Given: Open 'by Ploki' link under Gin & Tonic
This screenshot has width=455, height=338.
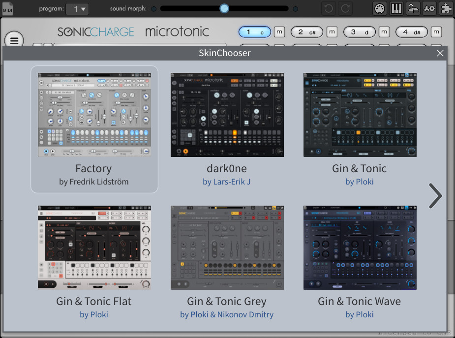Looking at the screenshot, I should pos(359,182).
